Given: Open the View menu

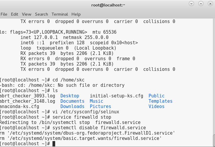Looking at the screenshot, I should coord(27,14).
